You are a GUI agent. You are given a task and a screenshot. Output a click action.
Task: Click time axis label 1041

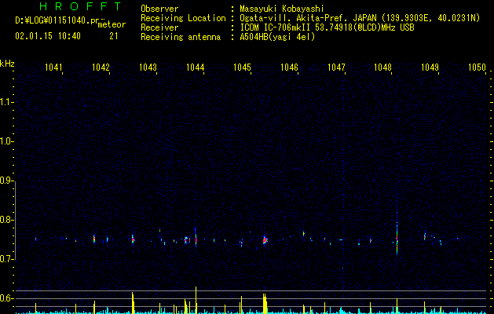(x=53, y=67)
